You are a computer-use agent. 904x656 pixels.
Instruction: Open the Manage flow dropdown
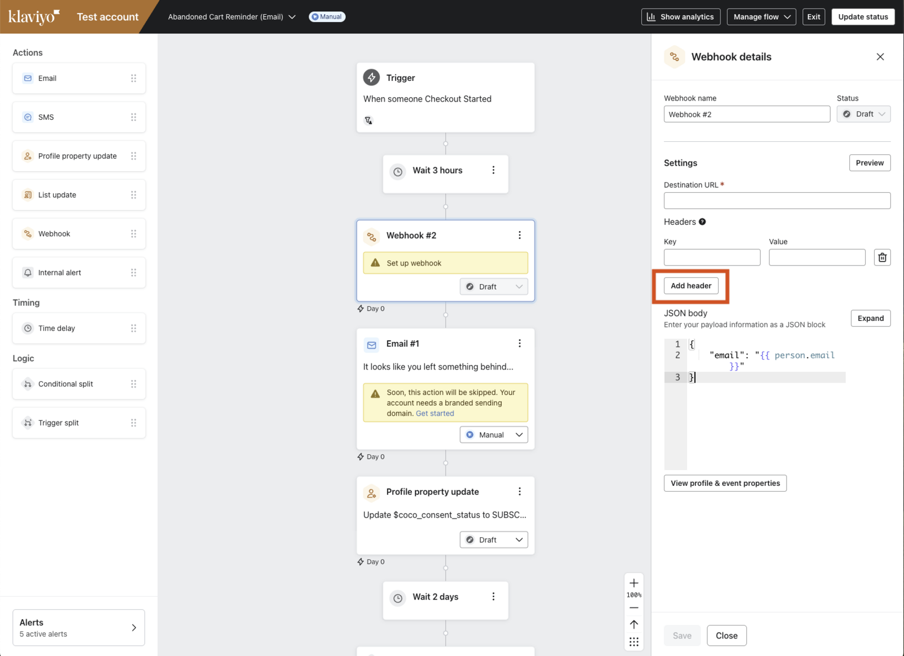click(761, 17)
